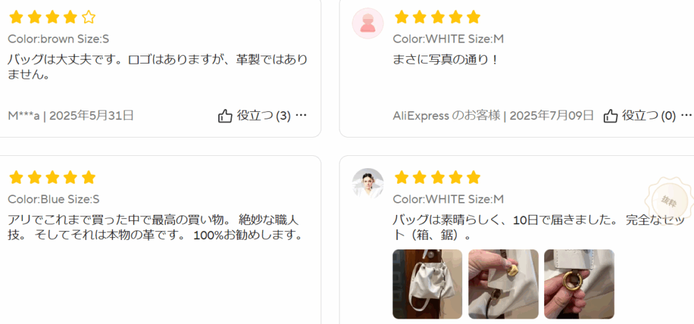Click five-star rating above まさに写真の通り review
This screenshot has height=324, width=694.
437,18
